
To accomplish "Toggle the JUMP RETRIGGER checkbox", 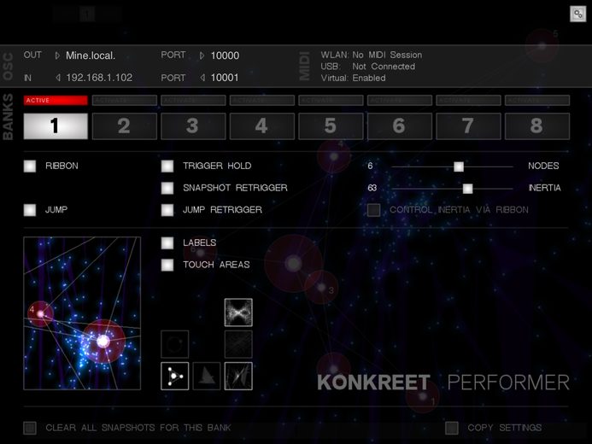I will [x=167, y=210].
